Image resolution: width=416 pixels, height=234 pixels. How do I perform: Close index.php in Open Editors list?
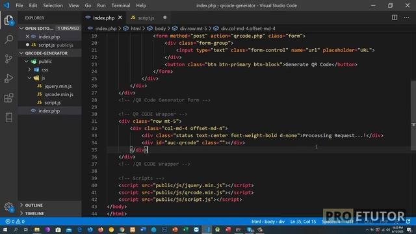(x=27, y=36)
